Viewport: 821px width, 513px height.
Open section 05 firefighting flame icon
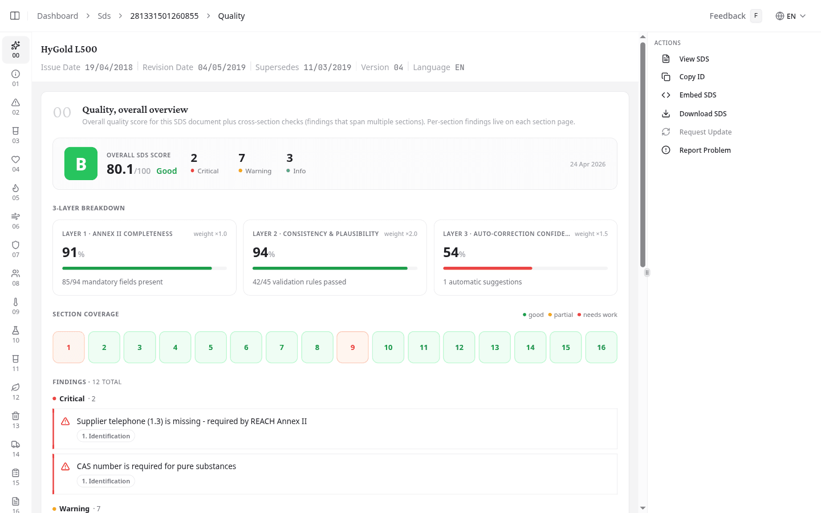[x=16, y=188]
